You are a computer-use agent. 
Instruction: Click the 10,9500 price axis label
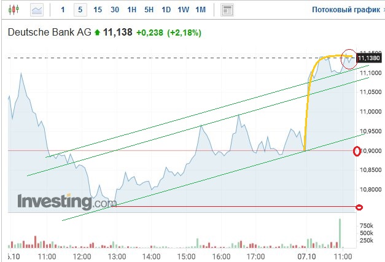tap(370, 131)
